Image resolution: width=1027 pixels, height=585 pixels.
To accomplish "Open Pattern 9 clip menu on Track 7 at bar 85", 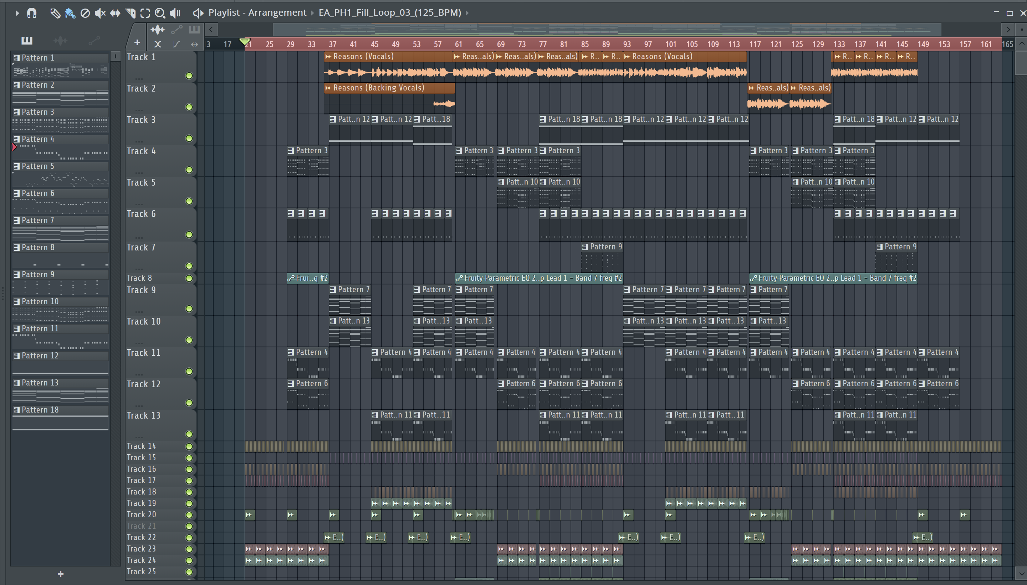I will pos(586,247).
